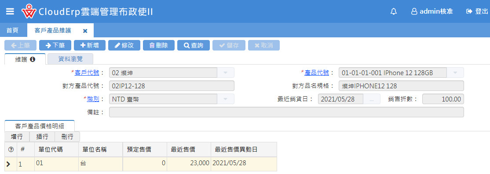This screenshot has width=490, height=174.
Task: Click the 預定售價 column header
Action: (145, 149)
